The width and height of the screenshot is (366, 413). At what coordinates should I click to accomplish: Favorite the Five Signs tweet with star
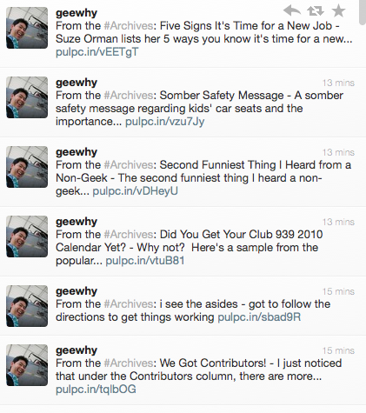(338, 10)
